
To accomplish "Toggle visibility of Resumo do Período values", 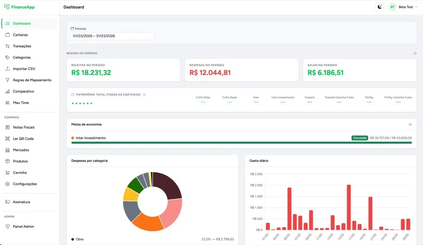I will [415, 54].
